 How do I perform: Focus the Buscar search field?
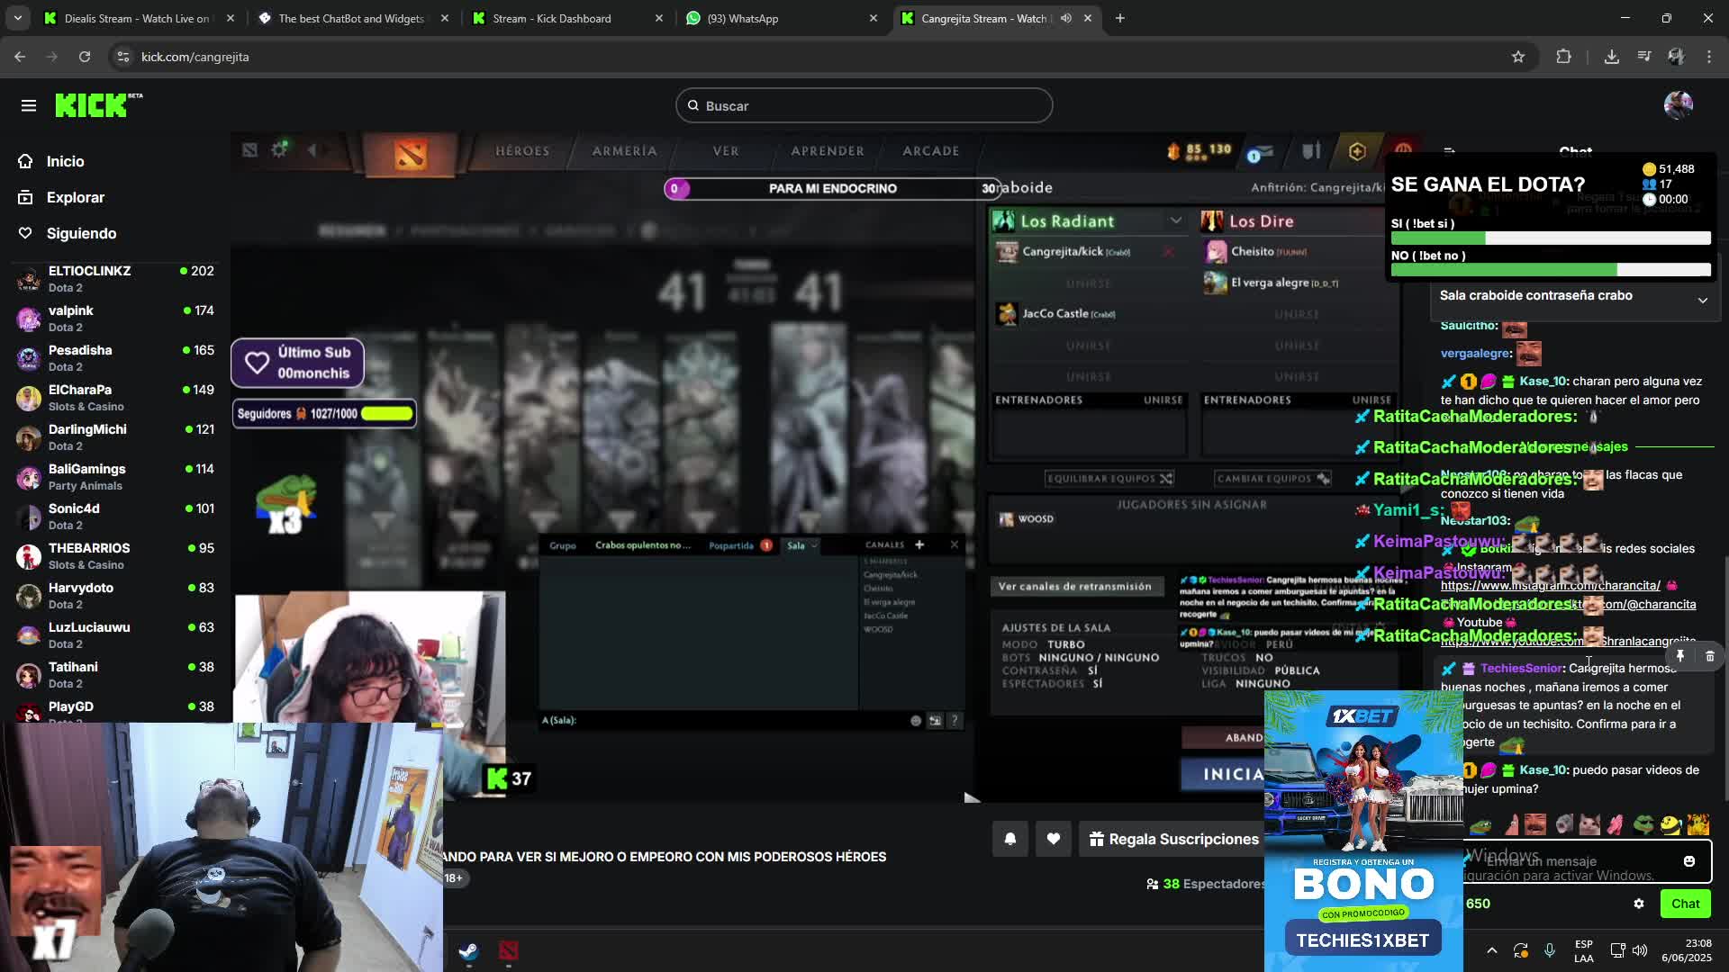pyautogui.click(x=864, y=105)
